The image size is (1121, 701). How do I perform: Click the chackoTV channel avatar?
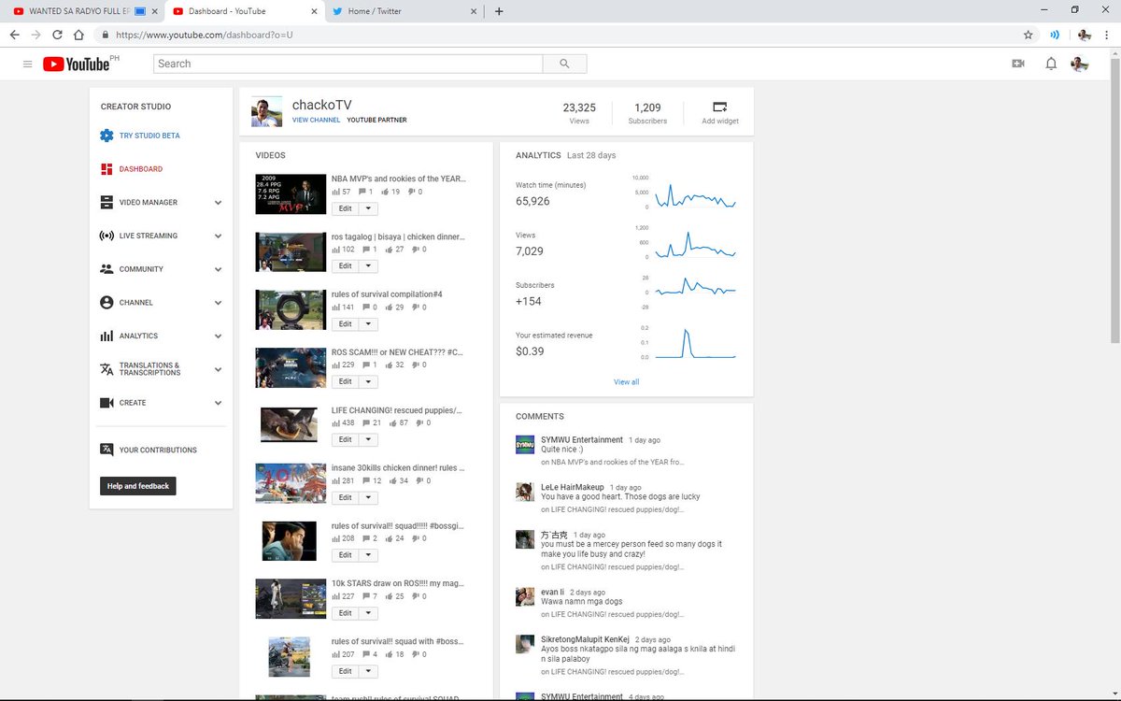tap(266, 111)
